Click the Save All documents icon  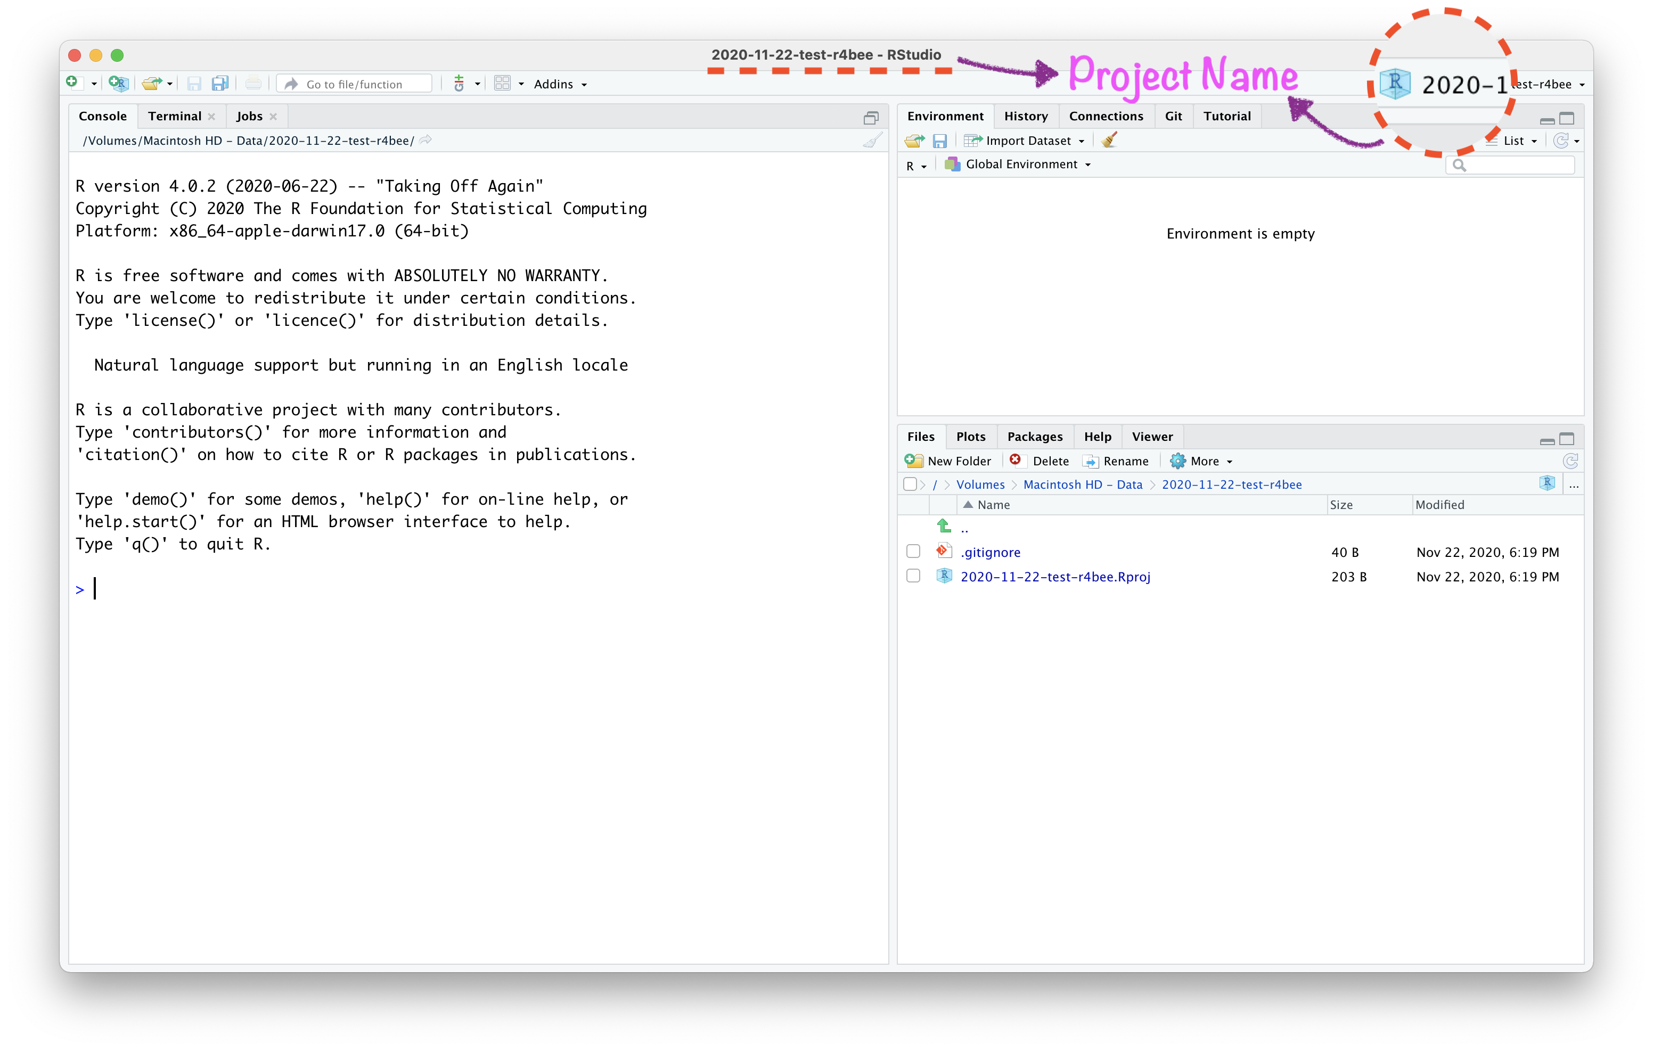point(219,84)
